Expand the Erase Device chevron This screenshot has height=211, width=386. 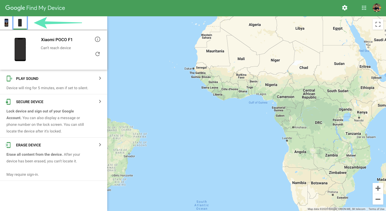100,145
